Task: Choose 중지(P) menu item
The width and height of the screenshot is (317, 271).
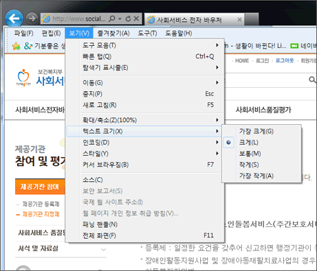Action: coord(145,94)
